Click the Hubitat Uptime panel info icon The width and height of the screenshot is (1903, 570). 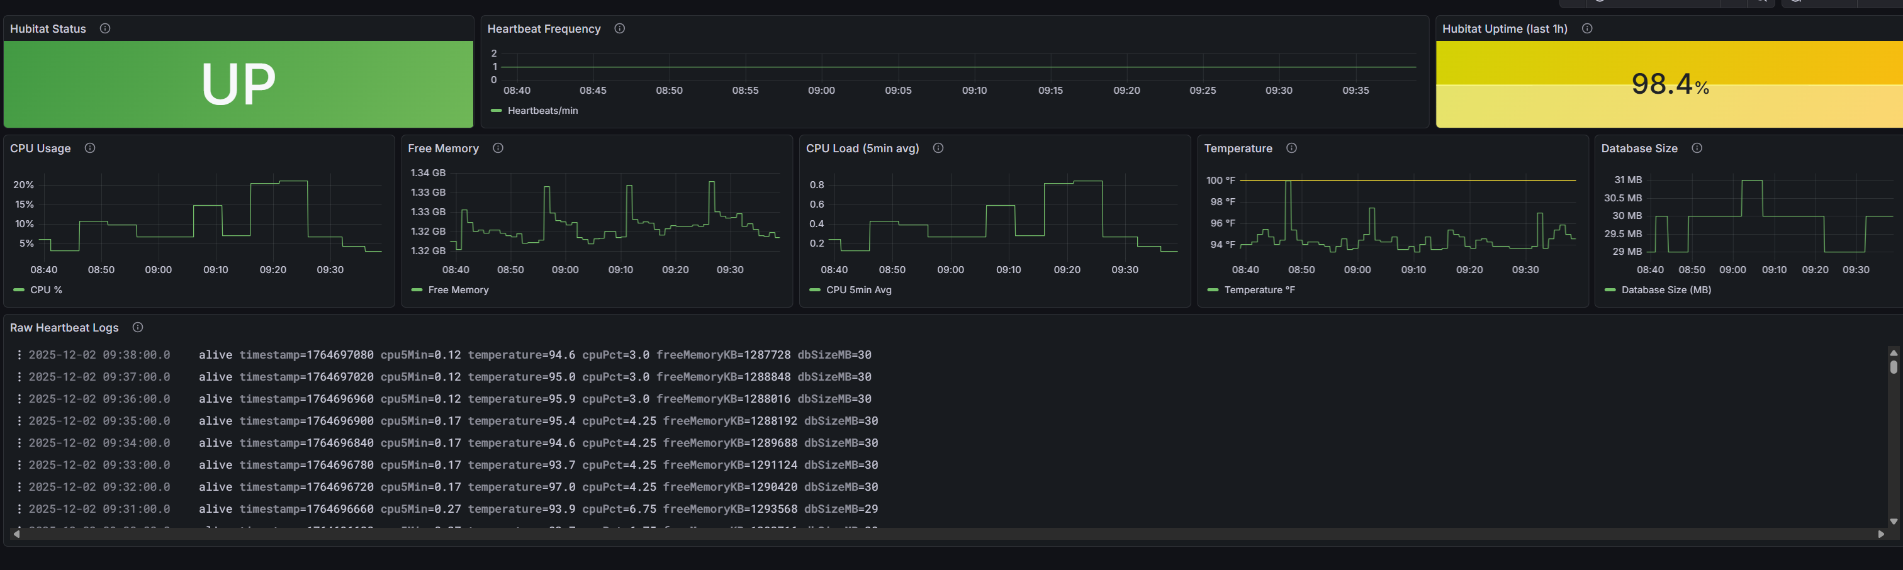tap(1586, 29)
